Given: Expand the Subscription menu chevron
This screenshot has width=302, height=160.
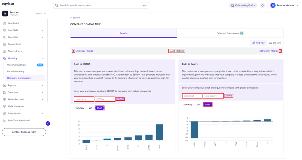Looking at the screenshot, I should [x=42, y=114].
